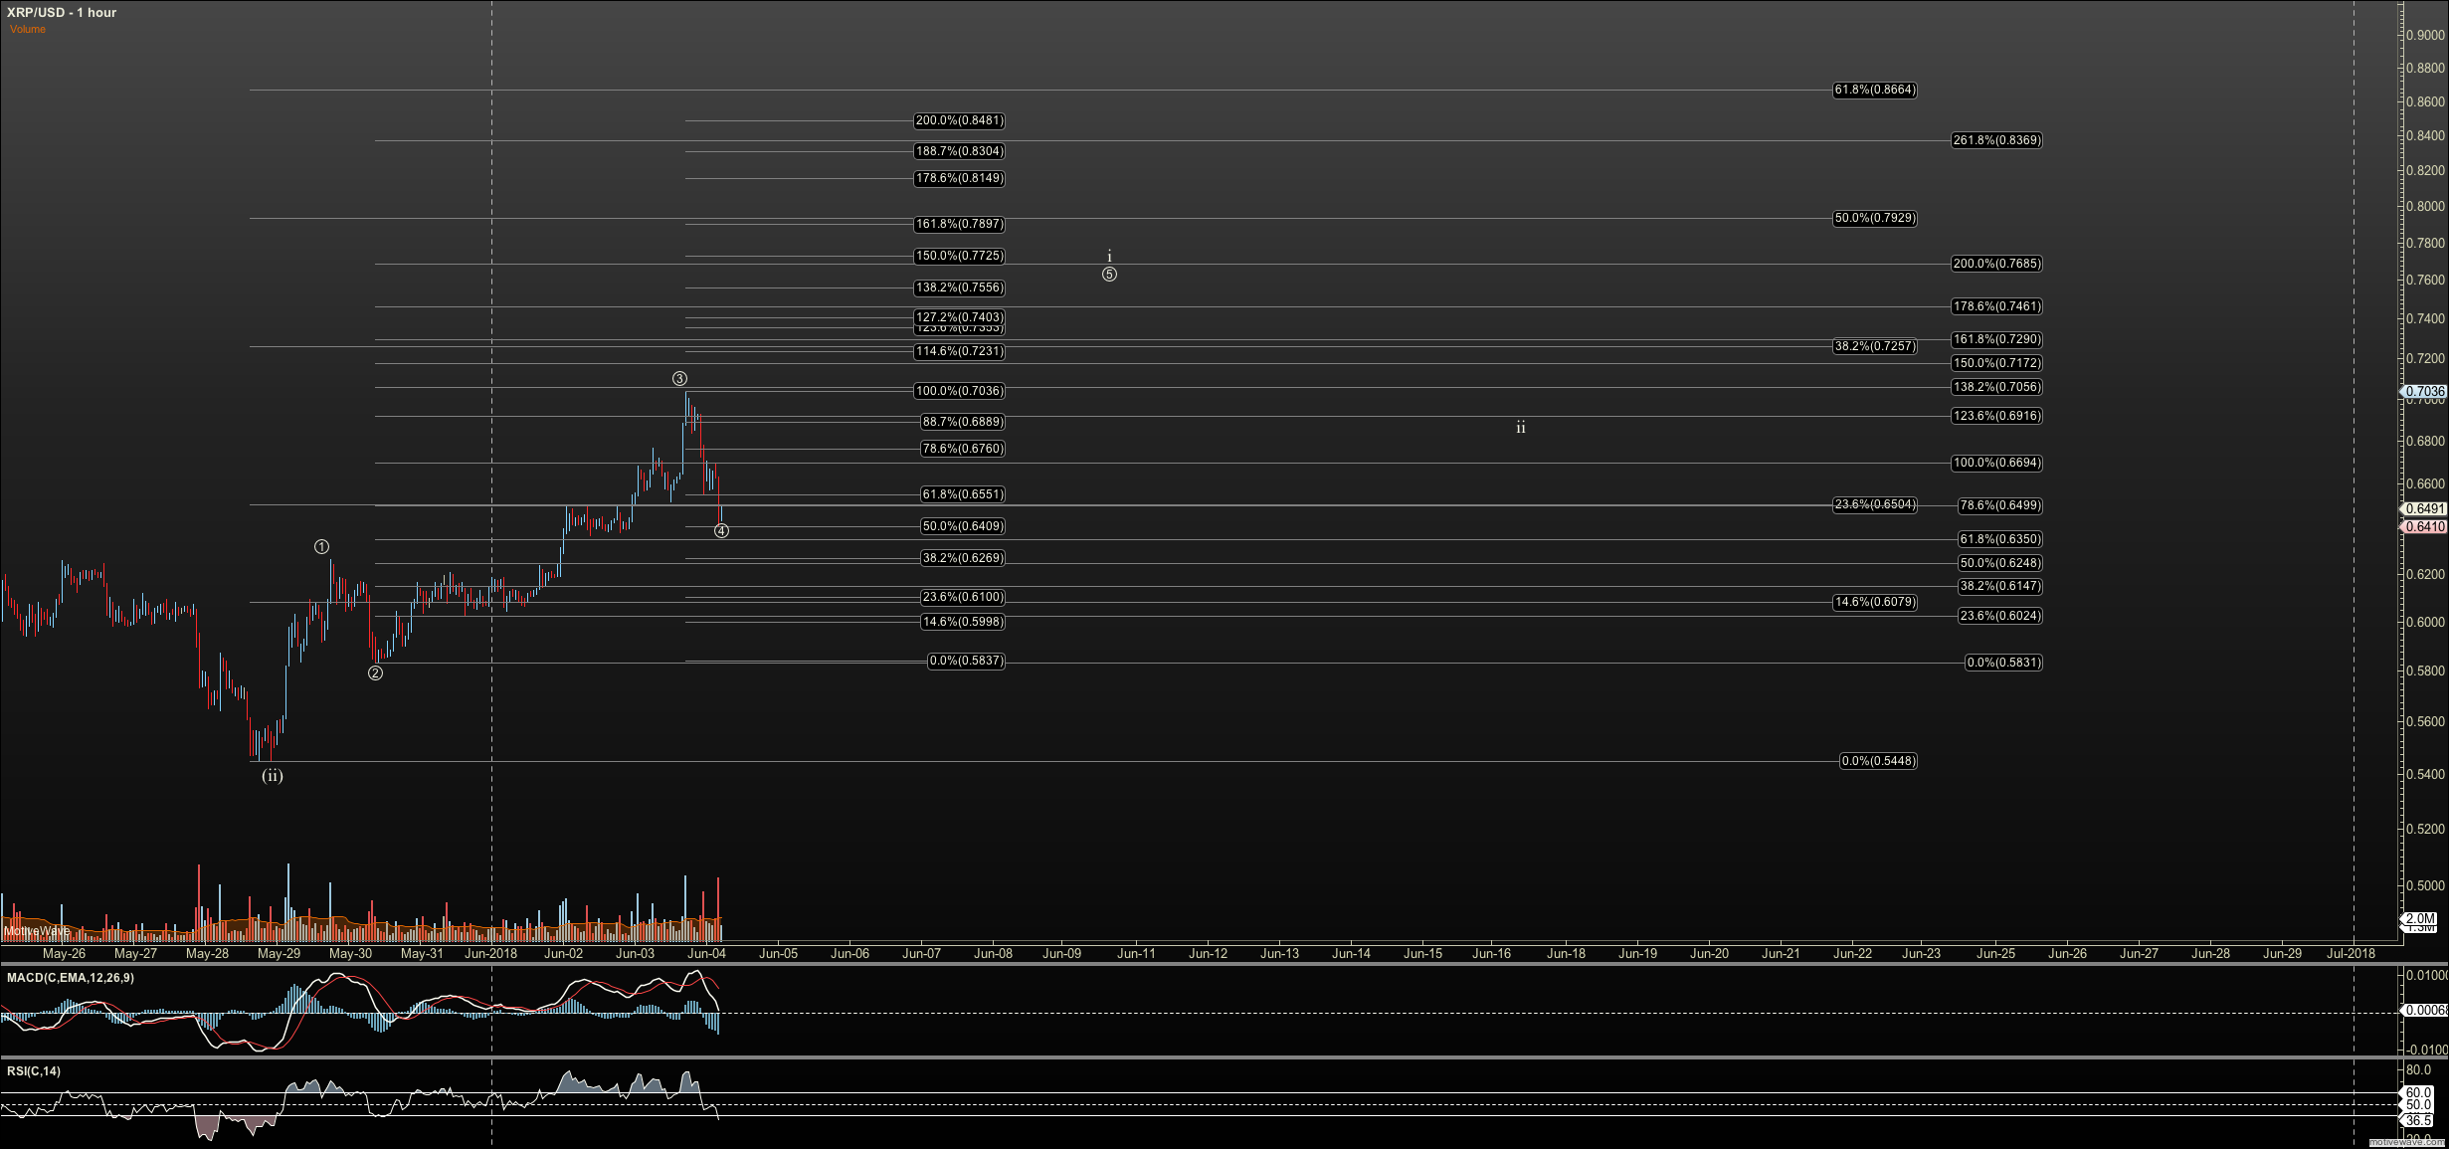Select the orange Volume study label

[28, 29]
